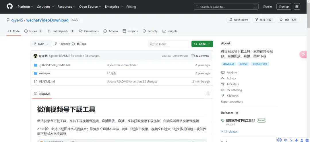Click the IME user account icon
The image size is (310, 142).
tap(301, 140)
